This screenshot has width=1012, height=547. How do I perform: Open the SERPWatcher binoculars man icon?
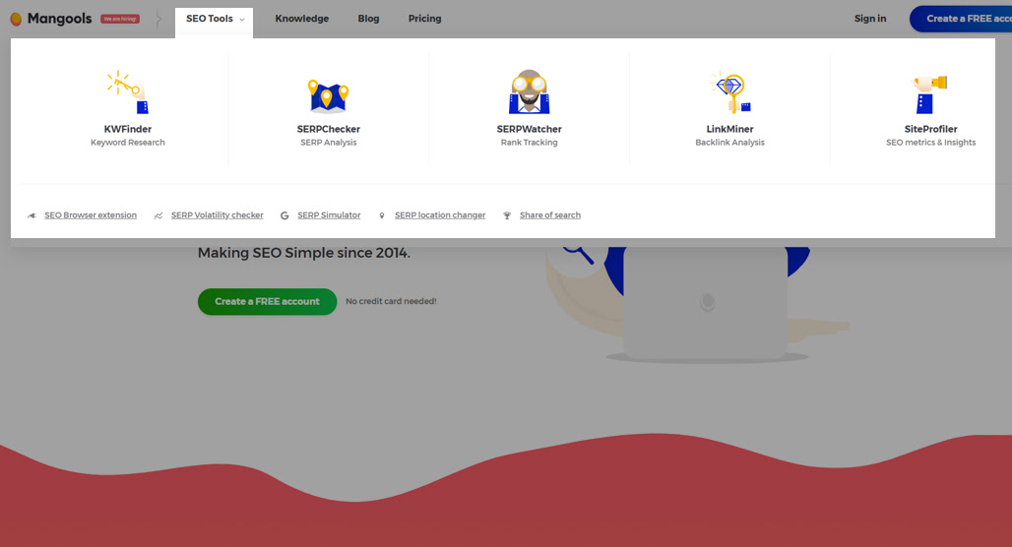tap(529, 91)
